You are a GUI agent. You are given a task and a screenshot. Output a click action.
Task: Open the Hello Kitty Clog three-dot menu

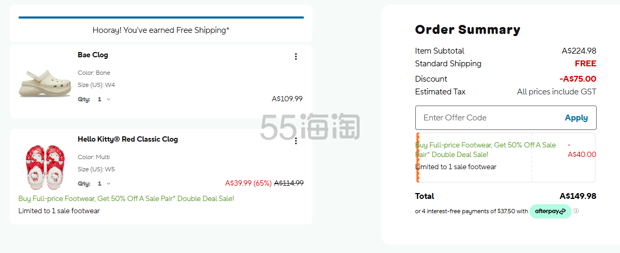click(x=296, y=141)
